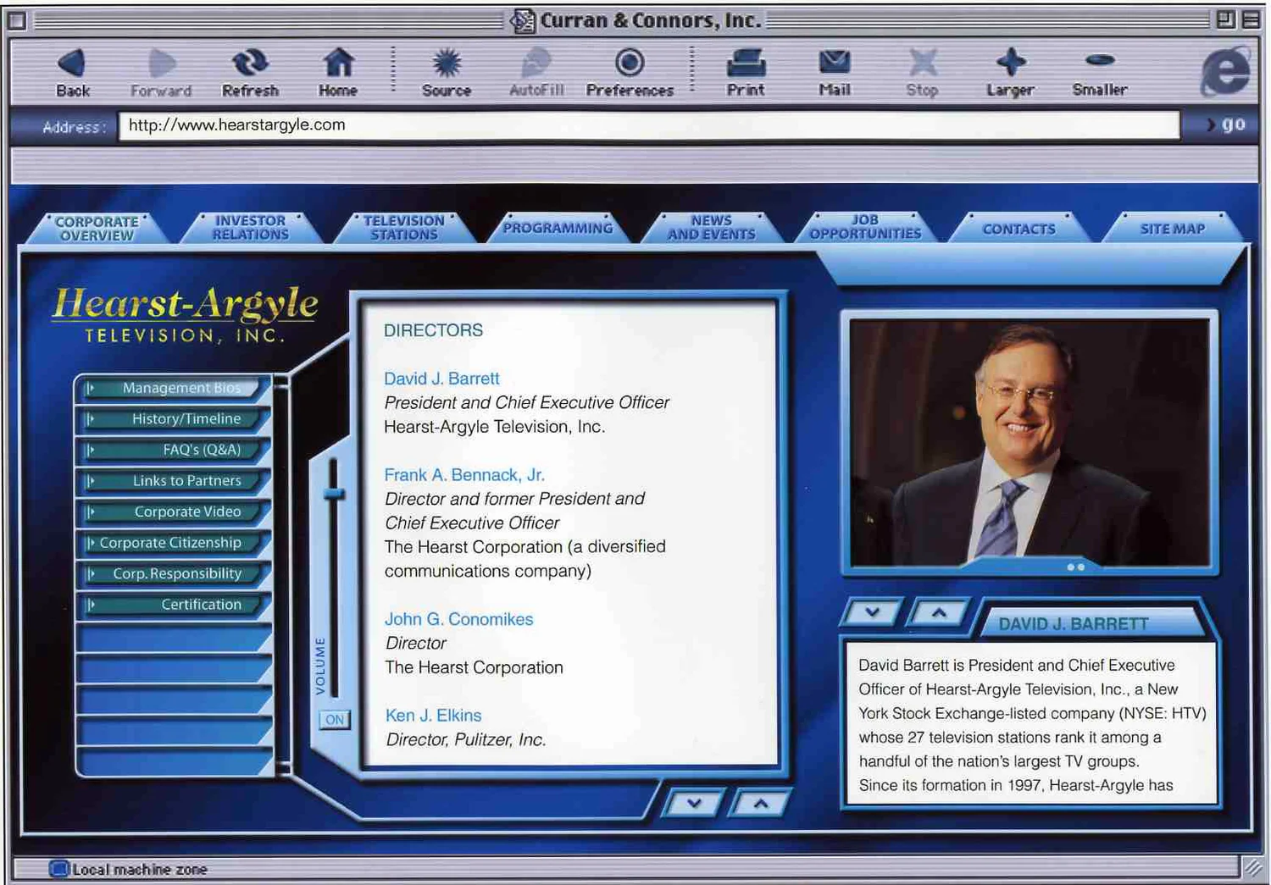Open the Ken J. Elkins link
This screenshot has height=885, width=1271.
click(x=433, y=716)
